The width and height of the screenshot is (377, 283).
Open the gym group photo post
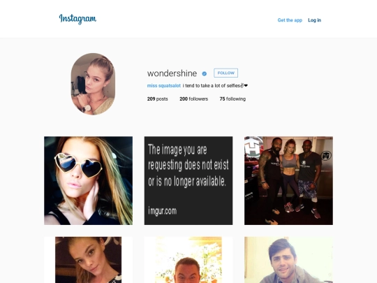pyautogui.click(x=288, y=181)
